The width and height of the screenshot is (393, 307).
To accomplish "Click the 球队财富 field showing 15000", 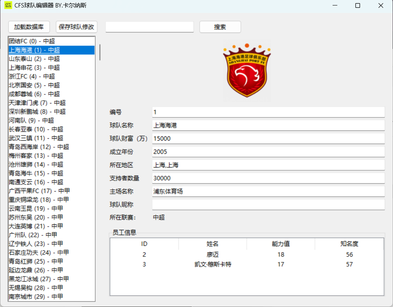I will pyautogui.click(x=268, y=139).
